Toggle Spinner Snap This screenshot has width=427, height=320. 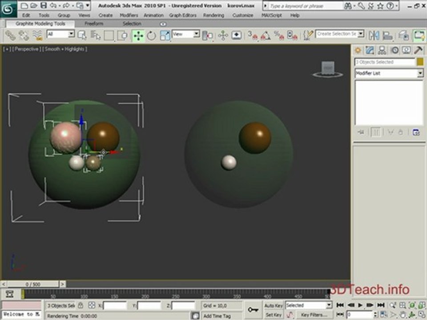coord(292,36)
